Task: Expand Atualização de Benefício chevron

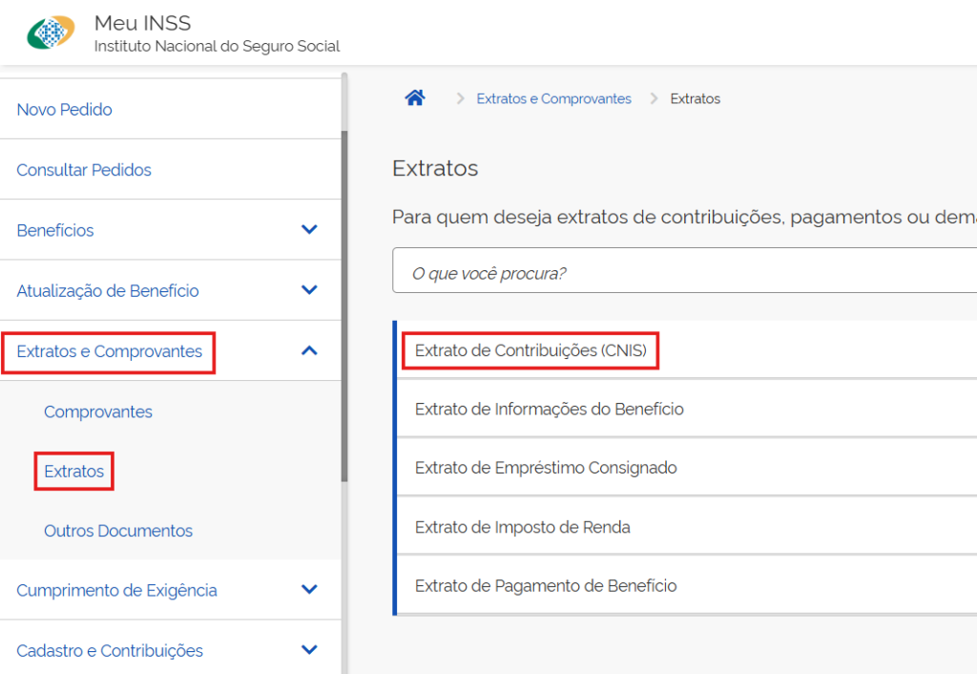Action: 308,290
